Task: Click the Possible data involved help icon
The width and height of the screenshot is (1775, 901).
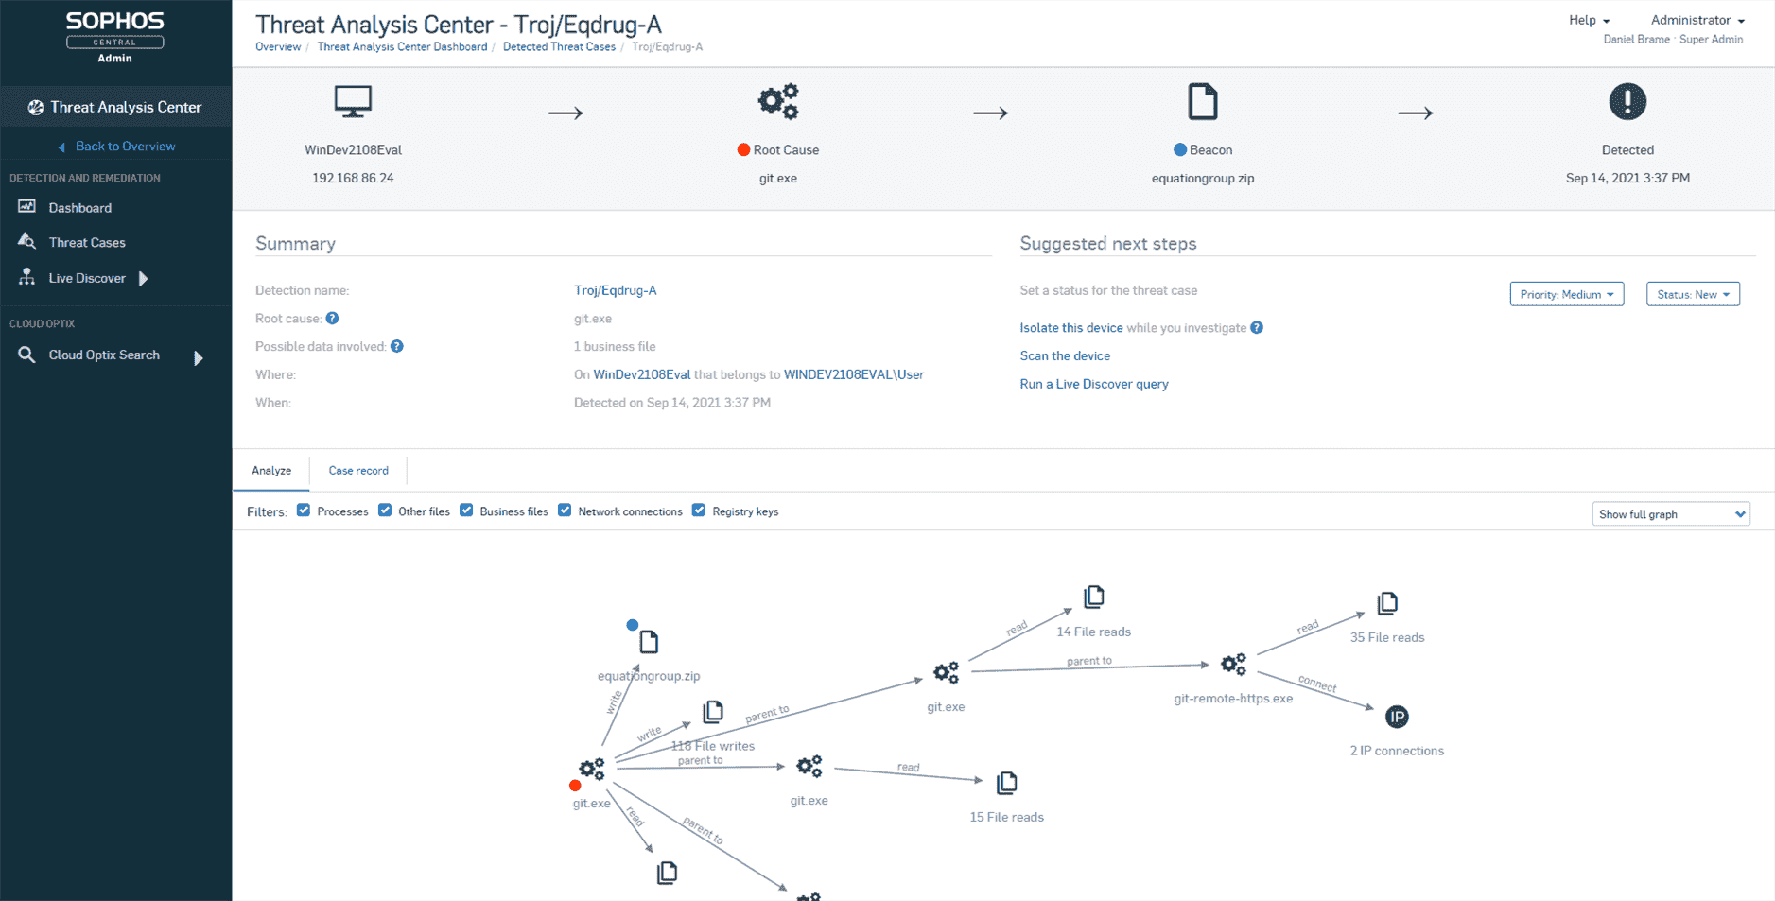Action: [x=397, y=346]
